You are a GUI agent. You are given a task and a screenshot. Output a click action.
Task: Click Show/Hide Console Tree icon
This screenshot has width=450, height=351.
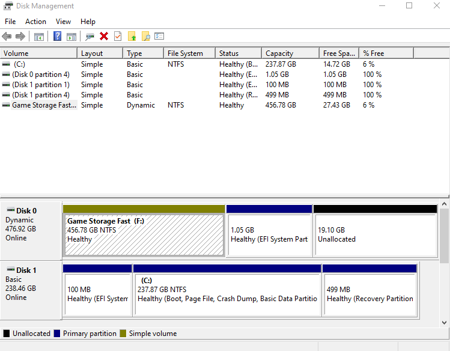[x=39, y=36]
